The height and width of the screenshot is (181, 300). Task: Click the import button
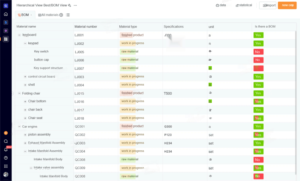point(267,5)
